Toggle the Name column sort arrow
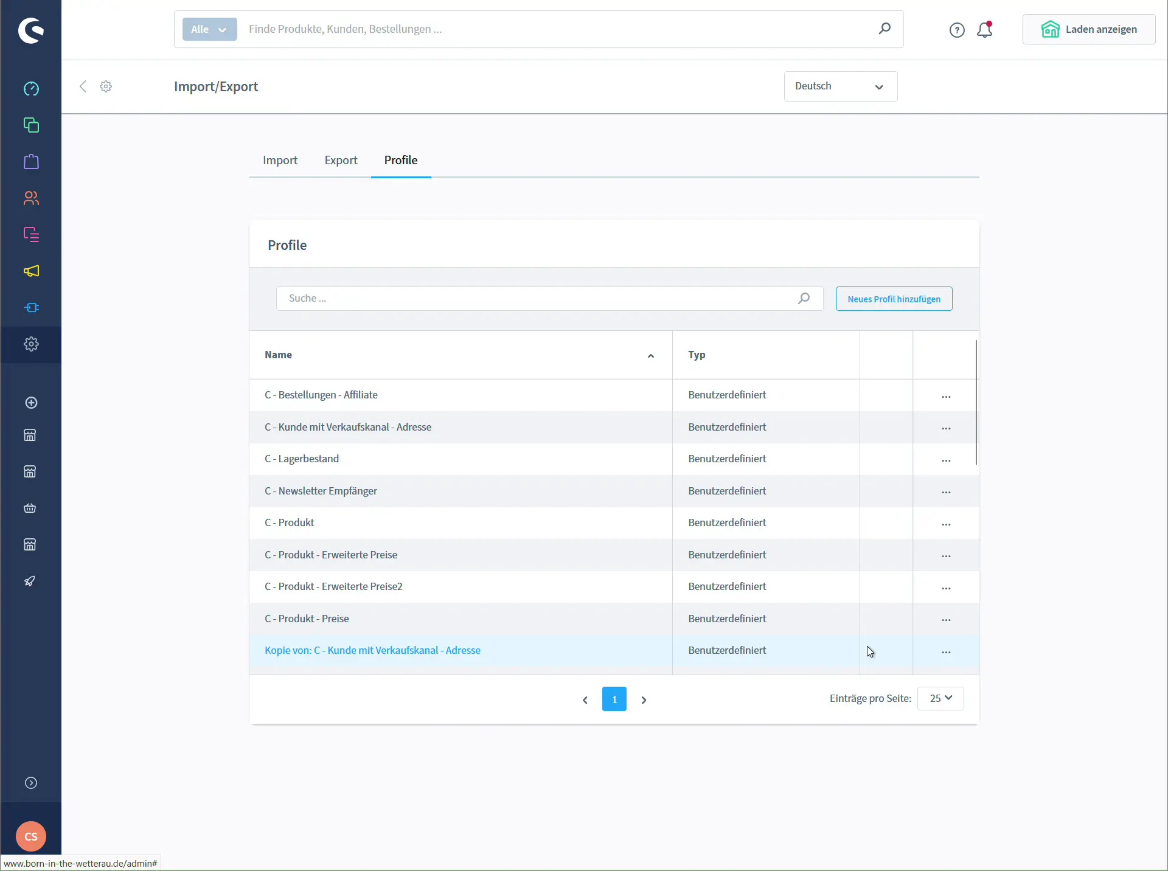This screenshot has width=1168, height=871. pyautogui.click(x=650, y=355)
